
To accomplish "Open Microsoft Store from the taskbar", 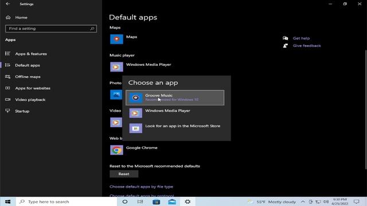I will [156, 201].
